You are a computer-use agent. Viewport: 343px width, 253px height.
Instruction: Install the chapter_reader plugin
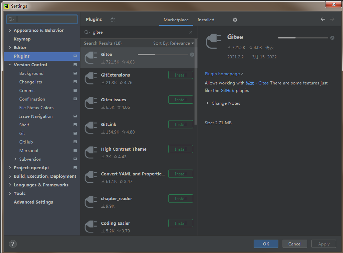181,198
